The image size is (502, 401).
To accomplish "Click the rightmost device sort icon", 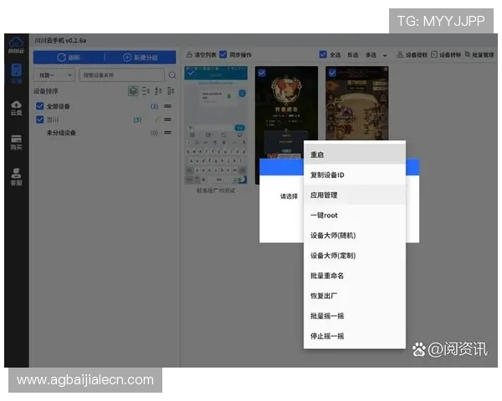I will [x=171, y=91].
